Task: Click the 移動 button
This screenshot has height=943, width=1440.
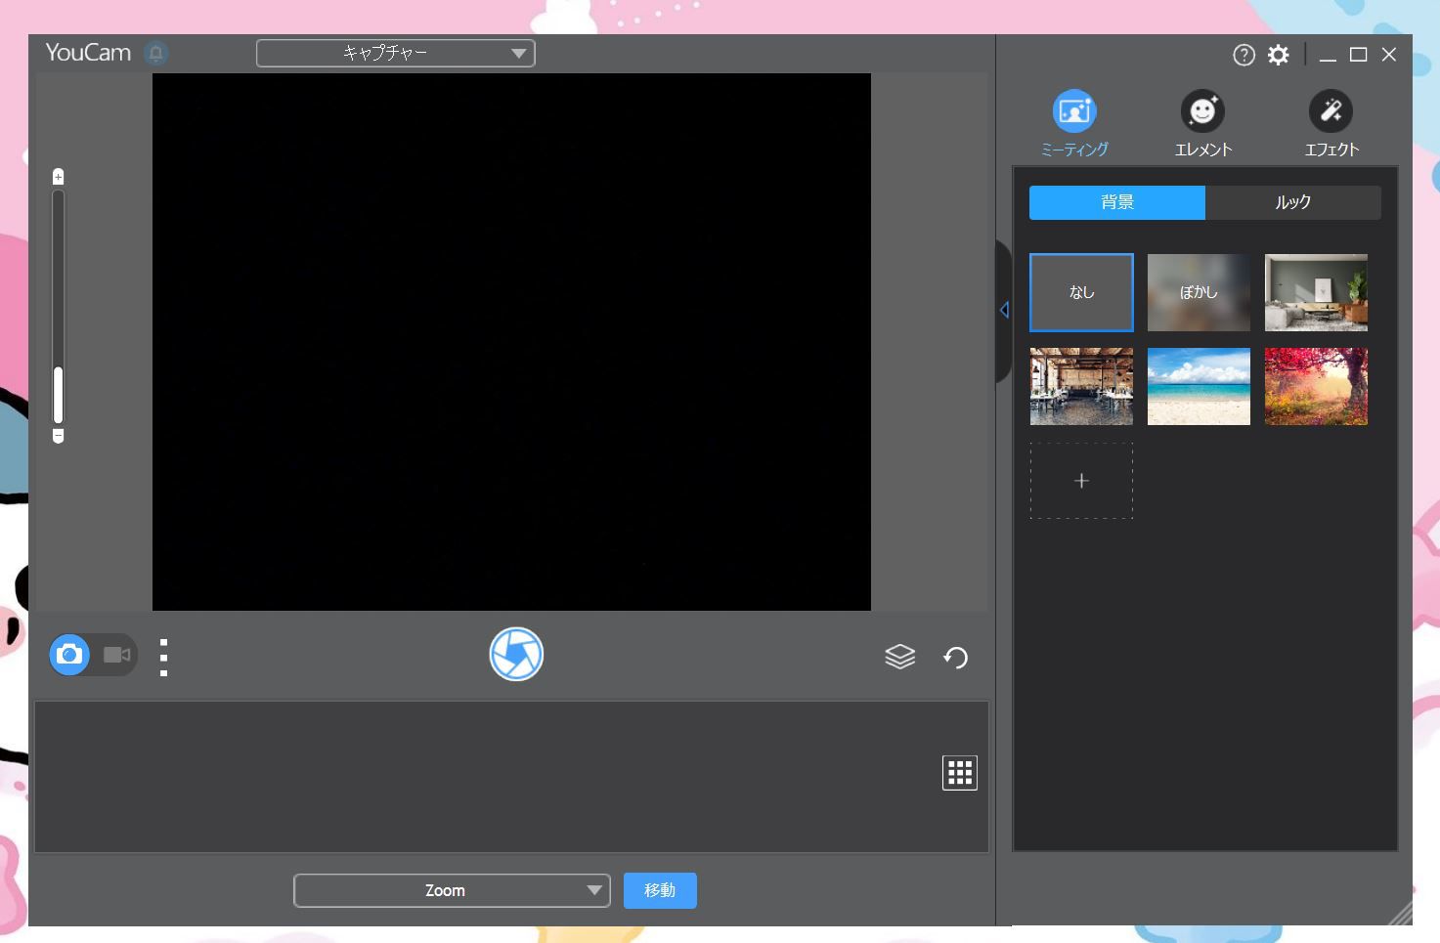Action: click(x=660, y=890)
